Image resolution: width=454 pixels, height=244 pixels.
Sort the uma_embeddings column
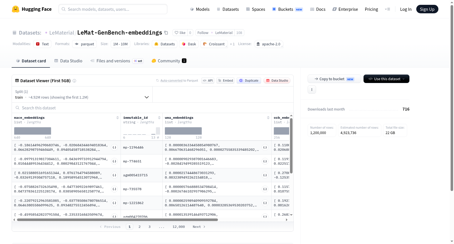click(x=268, y=118)
